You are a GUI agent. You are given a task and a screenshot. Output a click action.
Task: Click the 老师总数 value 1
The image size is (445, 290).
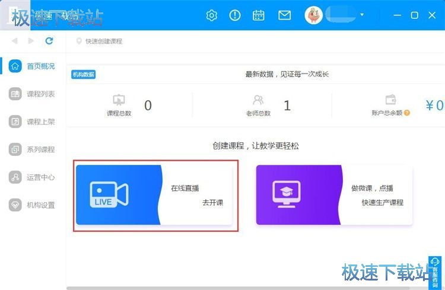(x=287, y=106)
